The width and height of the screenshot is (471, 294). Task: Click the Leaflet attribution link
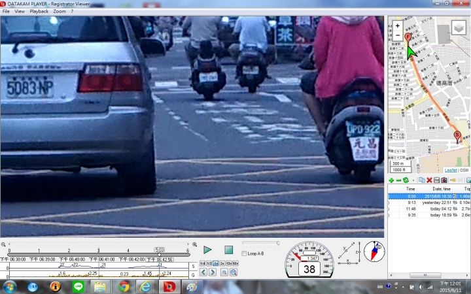coord(451,170)
